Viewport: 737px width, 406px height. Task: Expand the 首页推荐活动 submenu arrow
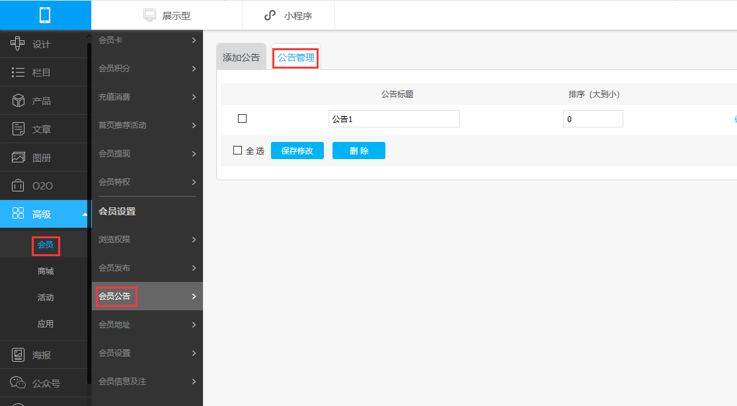coord(194,125)
